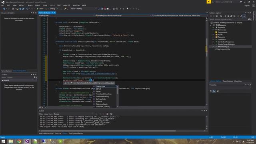Expand the Assets folder in Solution Explorer
This screenshot has height=144, width=256.
(213, 35)
